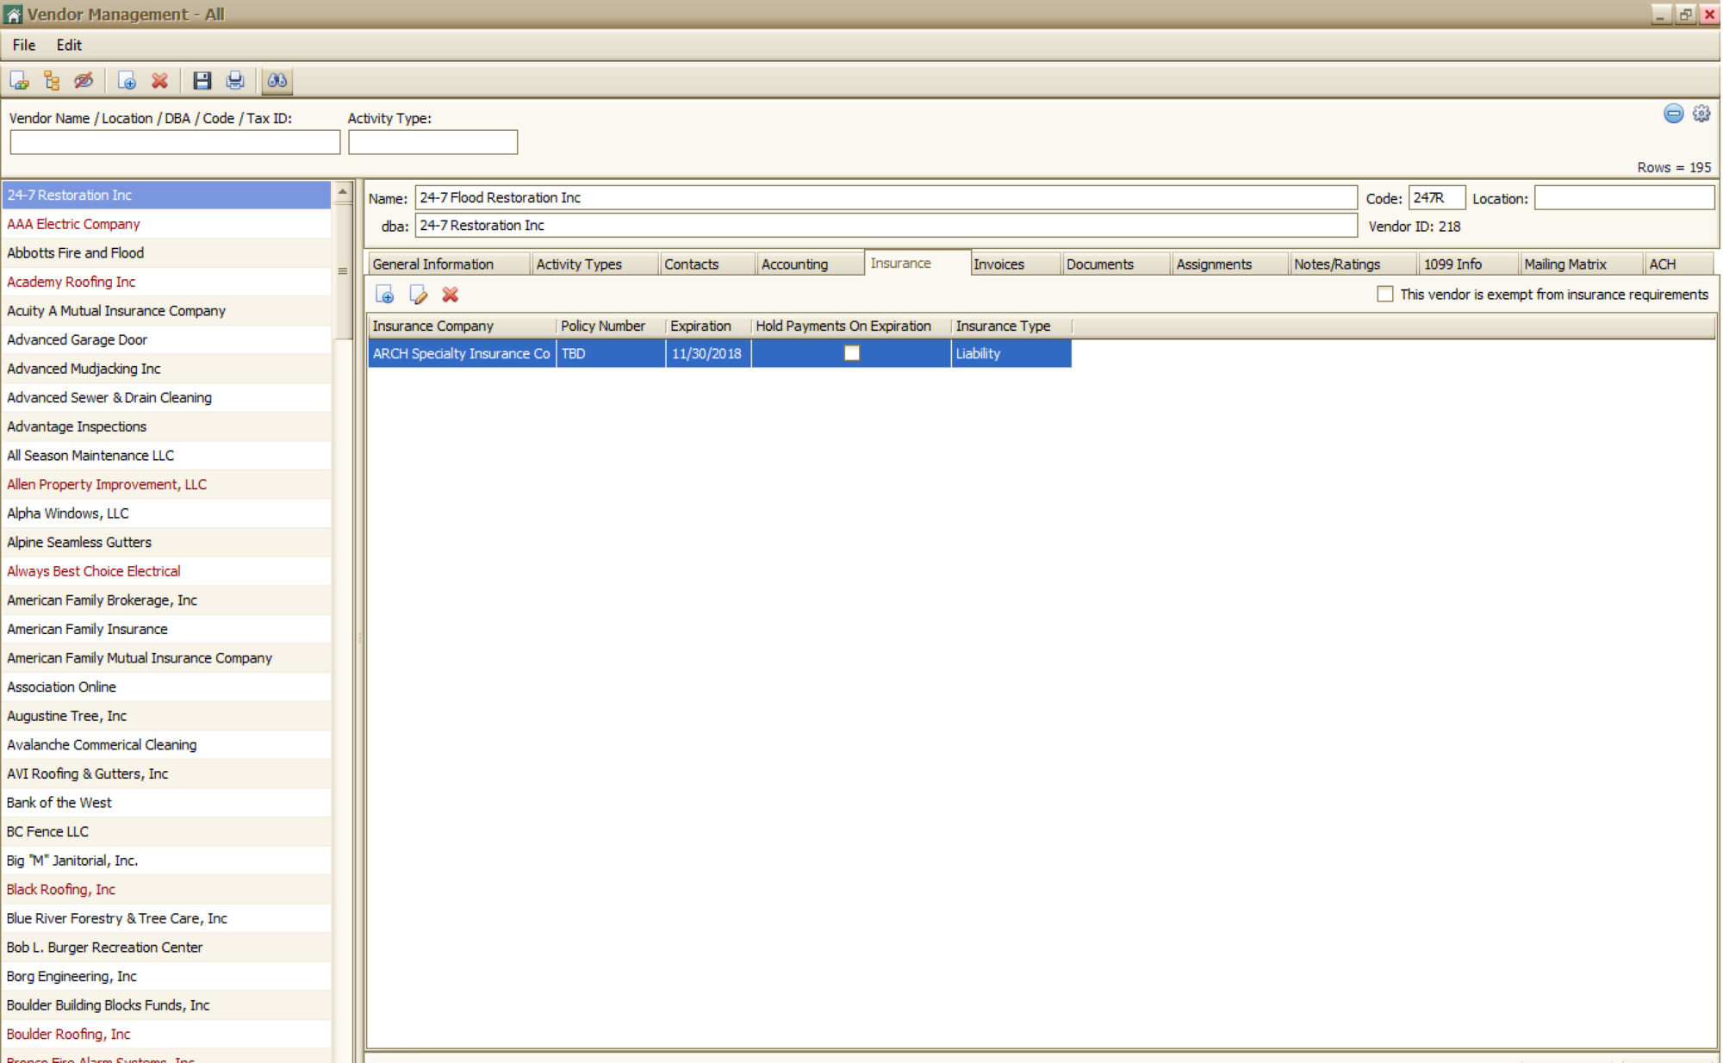Toggle Hold Payments On Expiration for ARCH policy

(851, 353)
